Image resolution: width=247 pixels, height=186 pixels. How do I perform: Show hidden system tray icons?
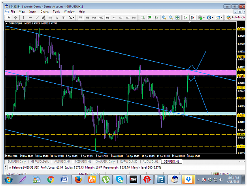coord(198,180)
